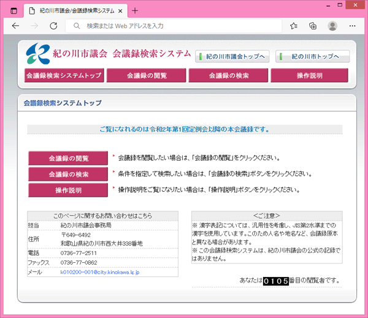Image resolution: width=368 pixels, height=318 pixels.
Task: Click the <ご注意> box header
Action: coord(267,216)
